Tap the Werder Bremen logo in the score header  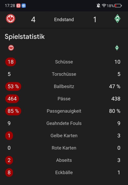(118, 18)
